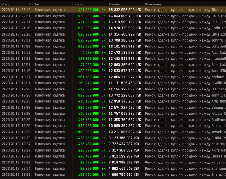Click amount 499 900 000 ISK
The image size is (226, 179).
(x=92, y=71)
